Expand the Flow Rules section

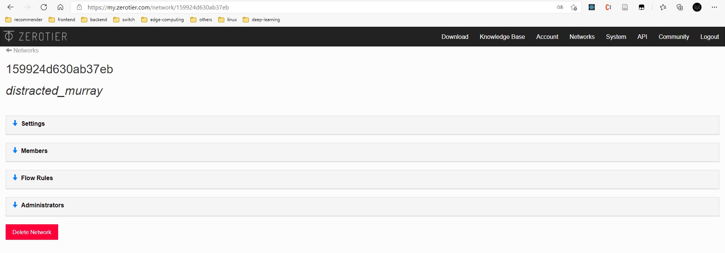tap(37, 178)
